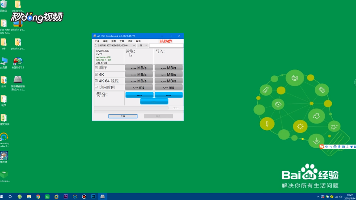Viewport: 356px width, 200px height.
Task: Open the Recycle Bin desktop icon
Action: (x=3, y=6)
